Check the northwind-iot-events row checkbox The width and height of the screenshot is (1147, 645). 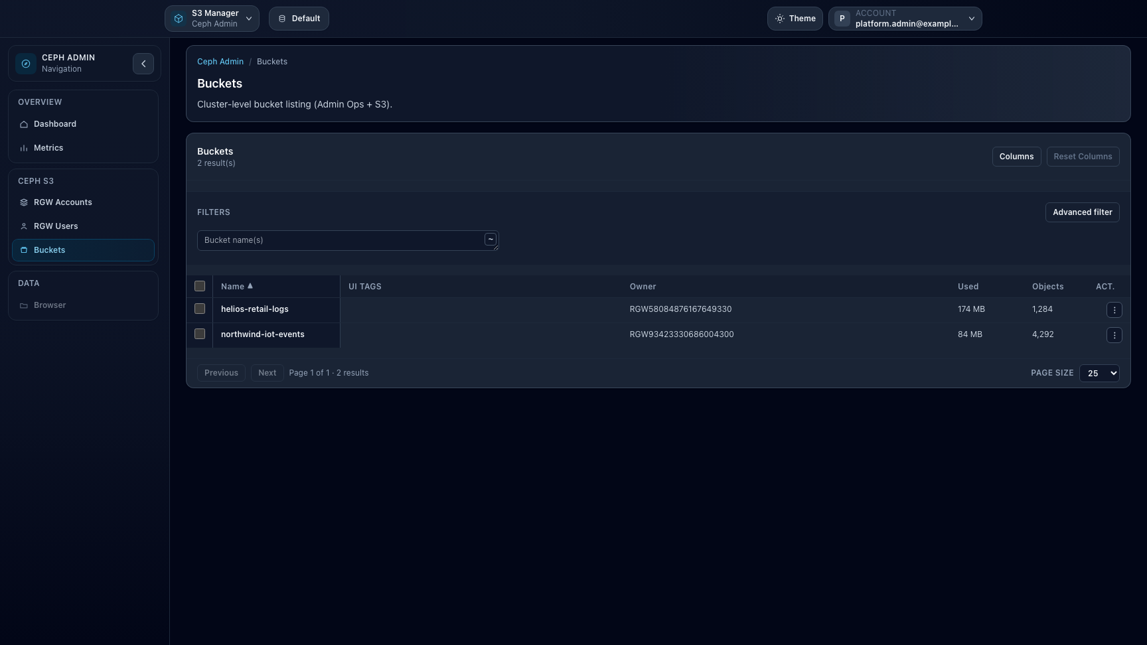(x=199, y=334)
